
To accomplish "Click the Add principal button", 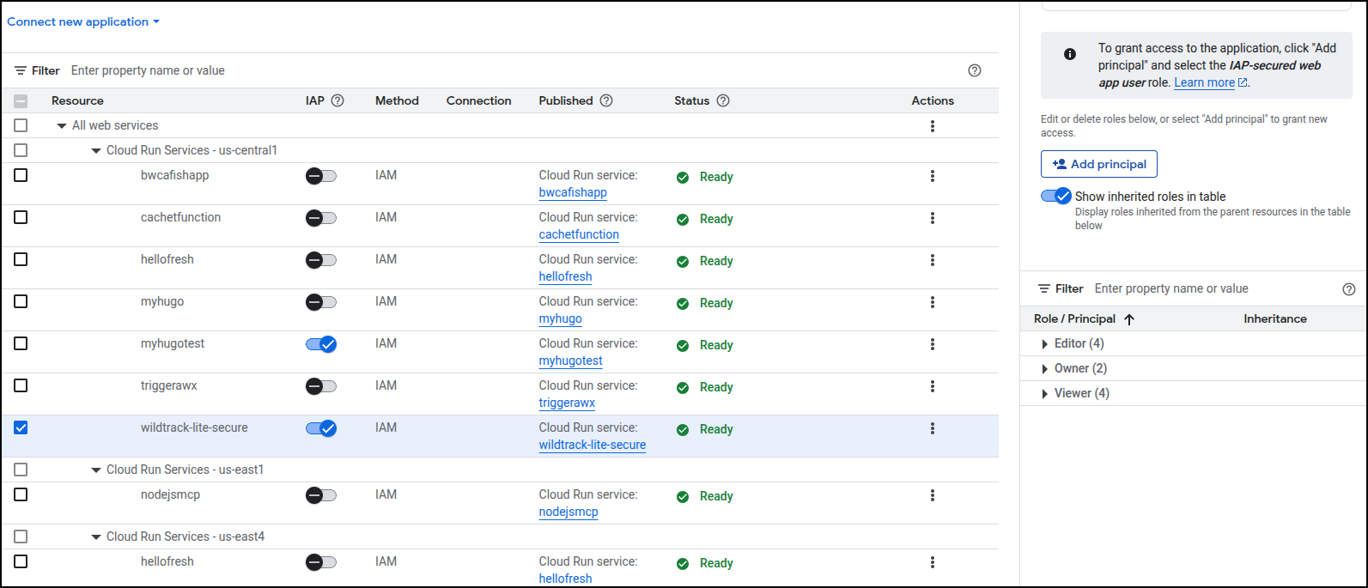I will (x=1099, y=164).
